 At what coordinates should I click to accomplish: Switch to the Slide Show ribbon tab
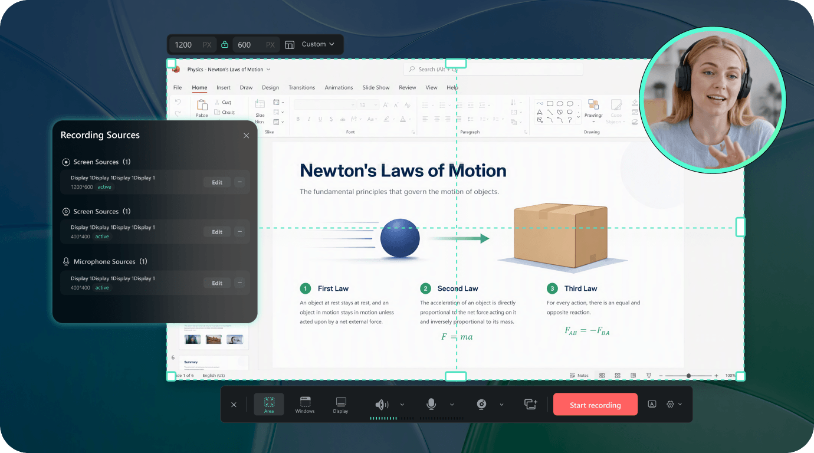(x=376, y=87)
